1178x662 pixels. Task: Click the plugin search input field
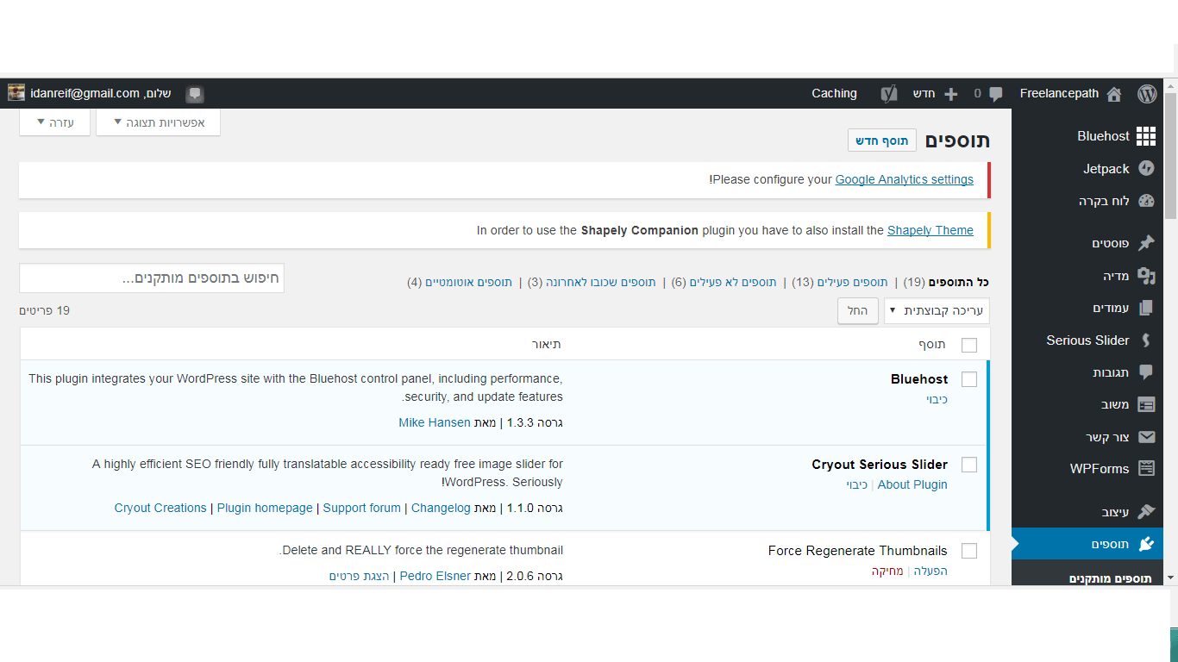coord(152,278)
